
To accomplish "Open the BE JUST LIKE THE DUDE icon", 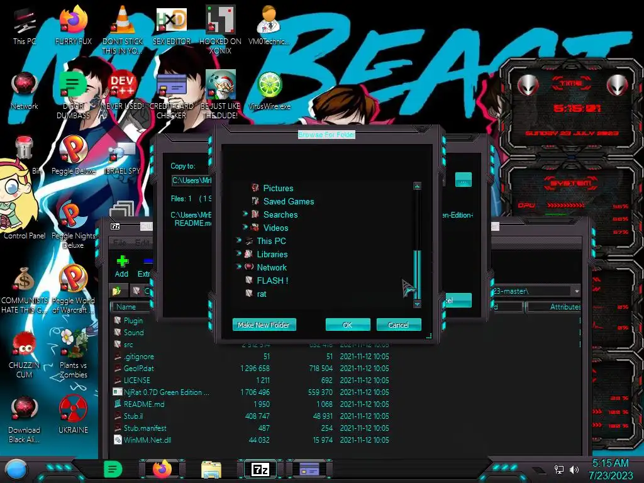I will (221, 94).
